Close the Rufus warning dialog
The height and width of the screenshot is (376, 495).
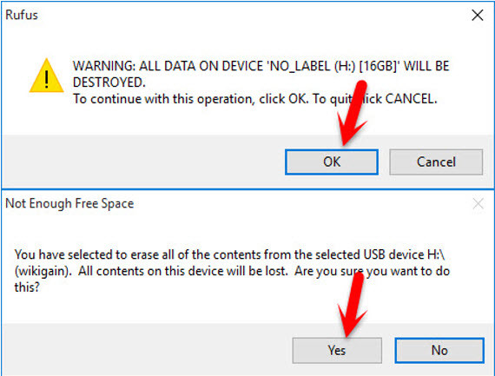tap(478, 15)
